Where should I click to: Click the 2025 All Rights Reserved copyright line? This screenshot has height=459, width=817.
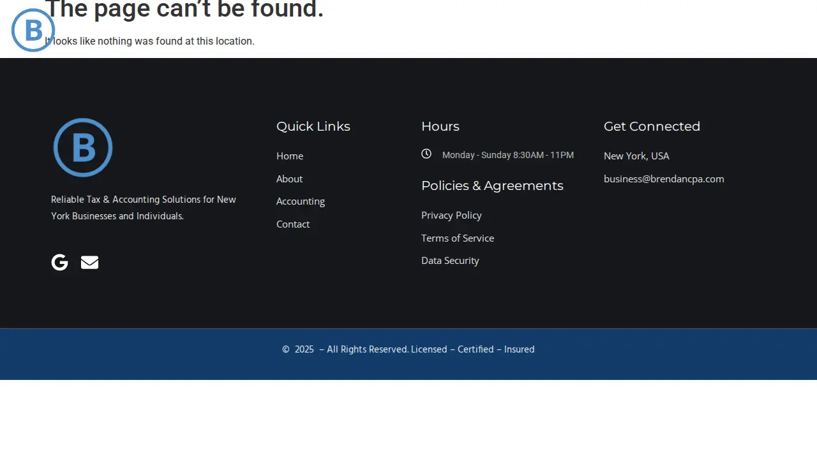pos(408,349)
